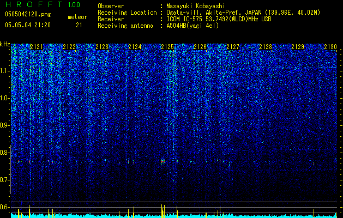Click the 'Receiver' field label
The width and height of the screenshot is (343, 218).
[x=111, y=19]
